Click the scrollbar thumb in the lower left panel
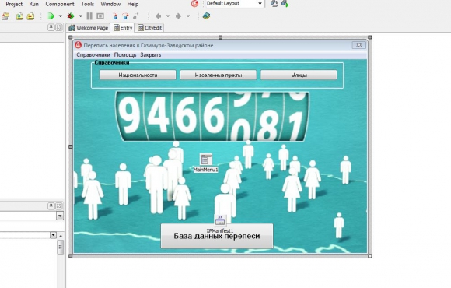The image size is (451, 288). click(61, 248)
